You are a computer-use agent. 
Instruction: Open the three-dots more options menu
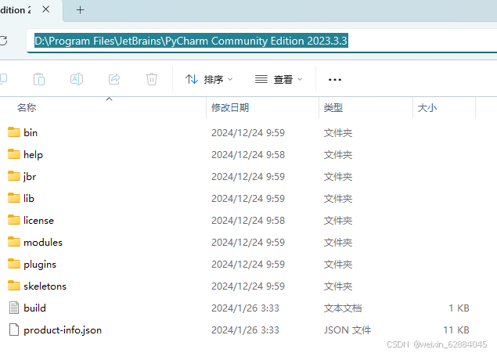335,80
